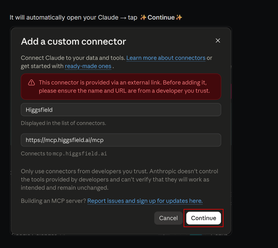Image resolution: width=278 pixels, height=248 pixels.
Task: Click the 'Building an MCP server?' text
Action: (x=53, y=201)
